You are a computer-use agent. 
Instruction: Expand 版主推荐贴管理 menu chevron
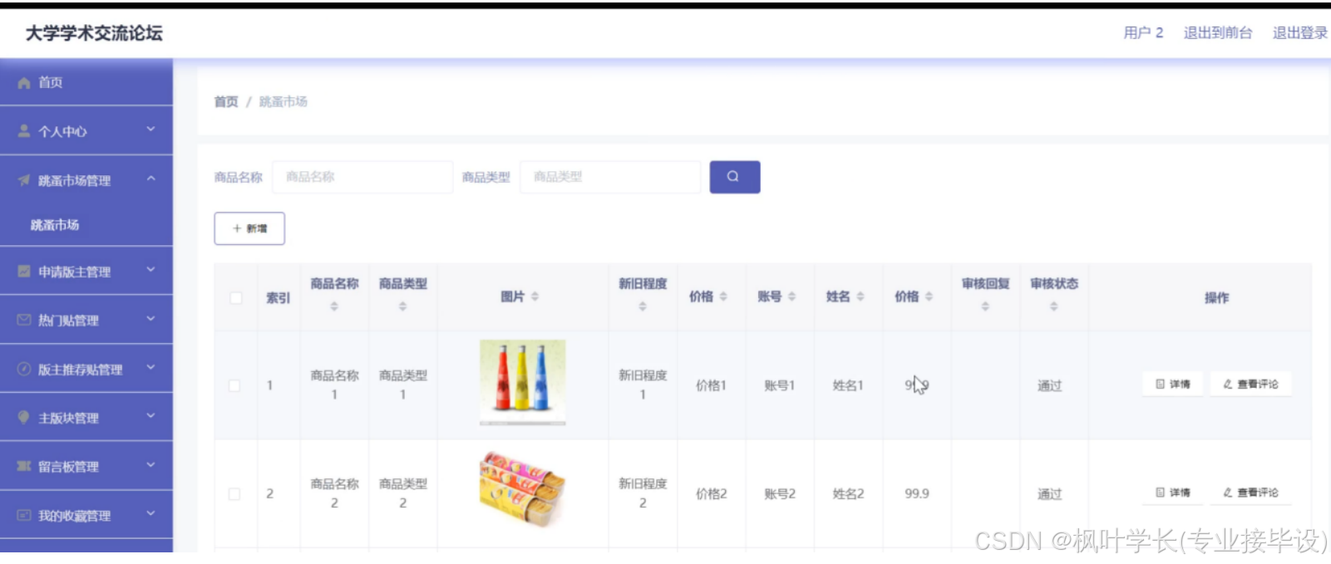[x=150, y=367]
